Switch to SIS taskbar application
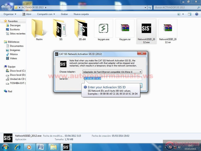This screenshot has width=201, height=151. pos(66,147)
